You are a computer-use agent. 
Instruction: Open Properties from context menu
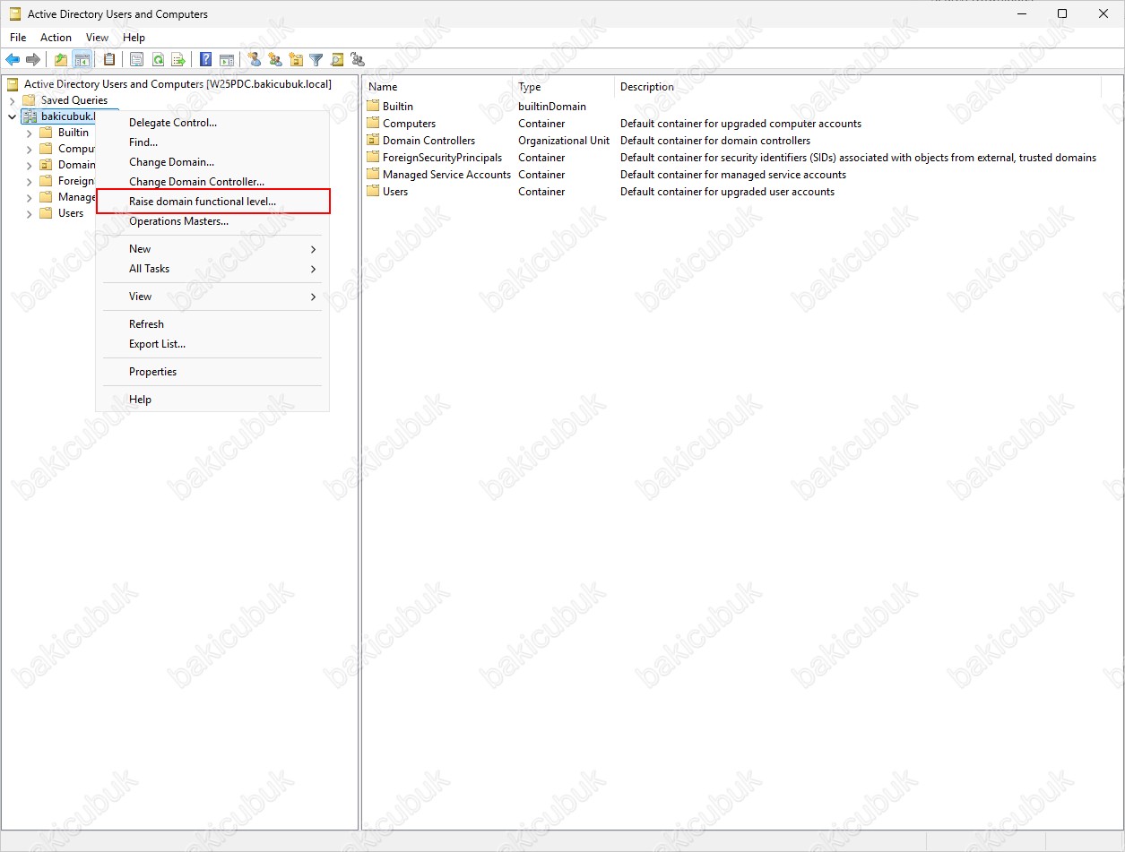point(212,372)
